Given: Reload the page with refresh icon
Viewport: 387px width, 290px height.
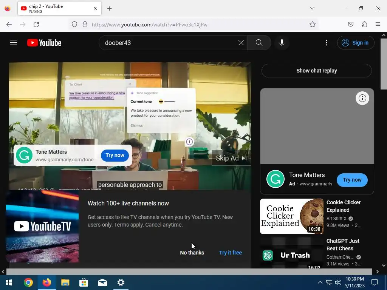Looking at the screenshot, I should pyautogui.click(x=36, y=25).
